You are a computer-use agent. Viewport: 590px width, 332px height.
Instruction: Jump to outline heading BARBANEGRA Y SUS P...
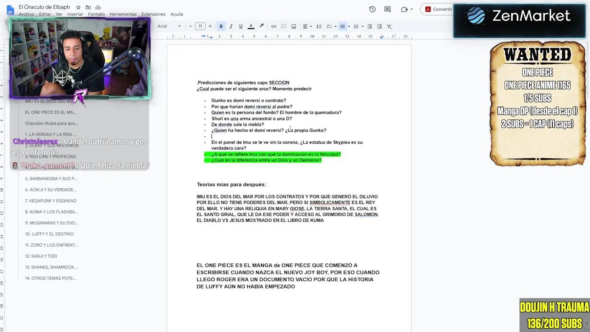(51, 178)
